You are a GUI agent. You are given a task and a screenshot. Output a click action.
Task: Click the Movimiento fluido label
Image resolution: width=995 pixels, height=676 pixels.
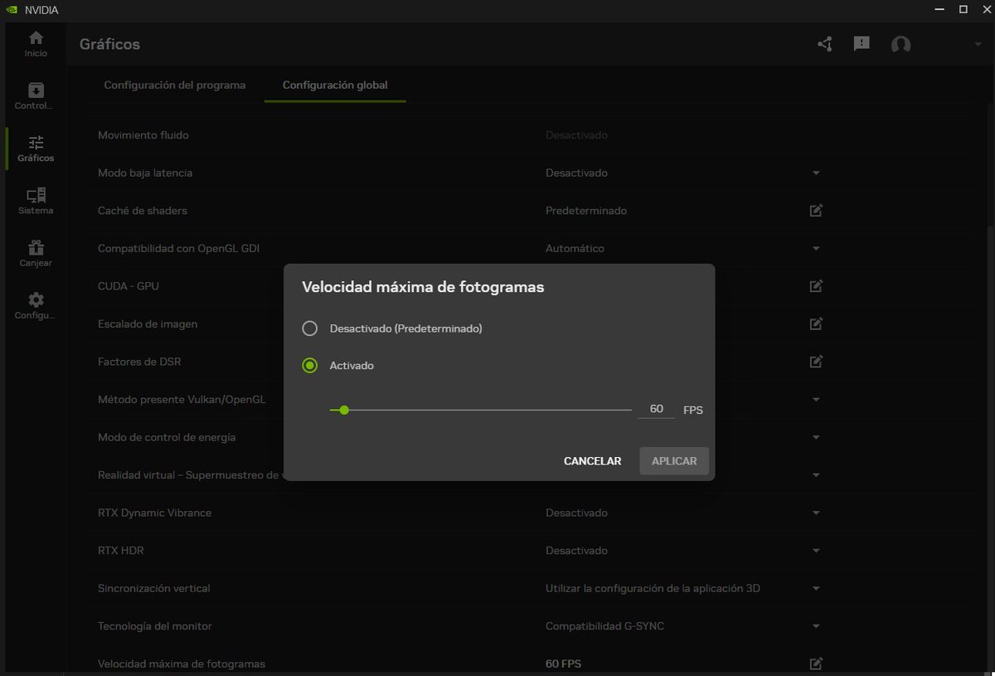(x=143, y=135)
